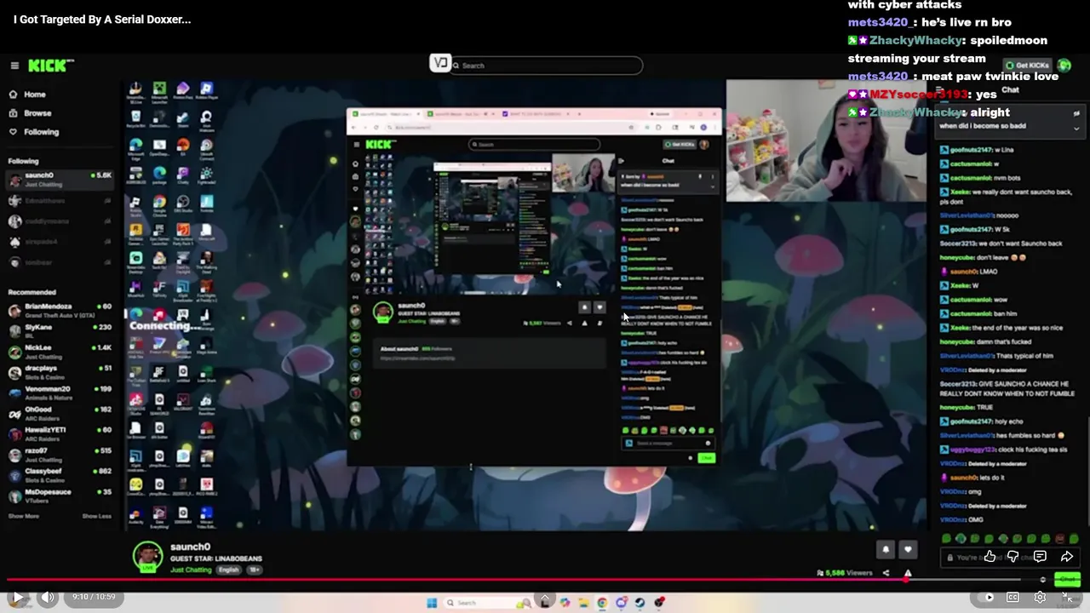
Task: Click the 18+ stream tag
Action: pyautogui.click(x=254, y=570)
